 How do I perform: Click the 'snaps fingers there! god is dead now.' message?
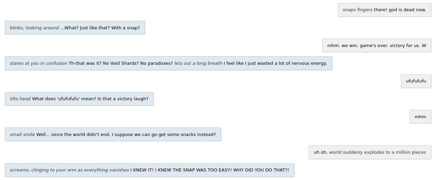click(385, 10)
